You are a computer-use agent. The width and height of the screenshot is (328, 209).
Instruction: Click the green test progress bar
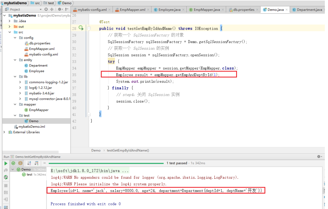tap(106, 163)
